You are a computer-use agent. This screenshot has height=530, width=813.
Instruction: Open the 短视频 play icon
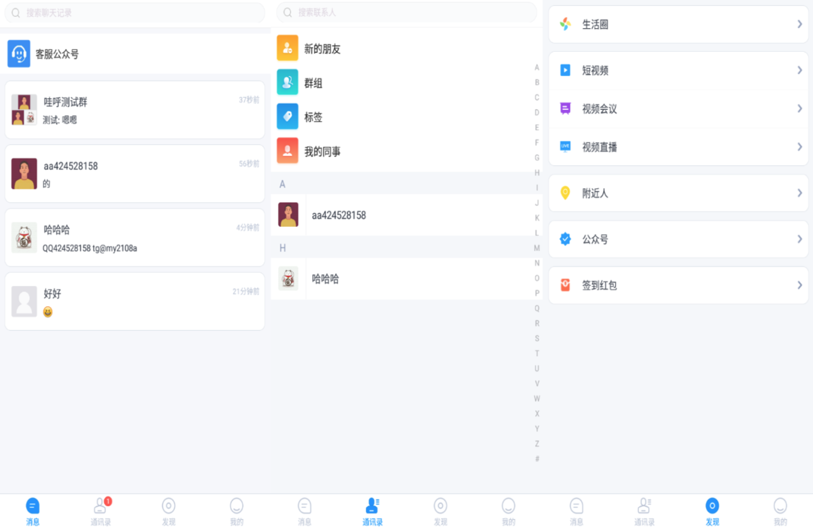565,70
